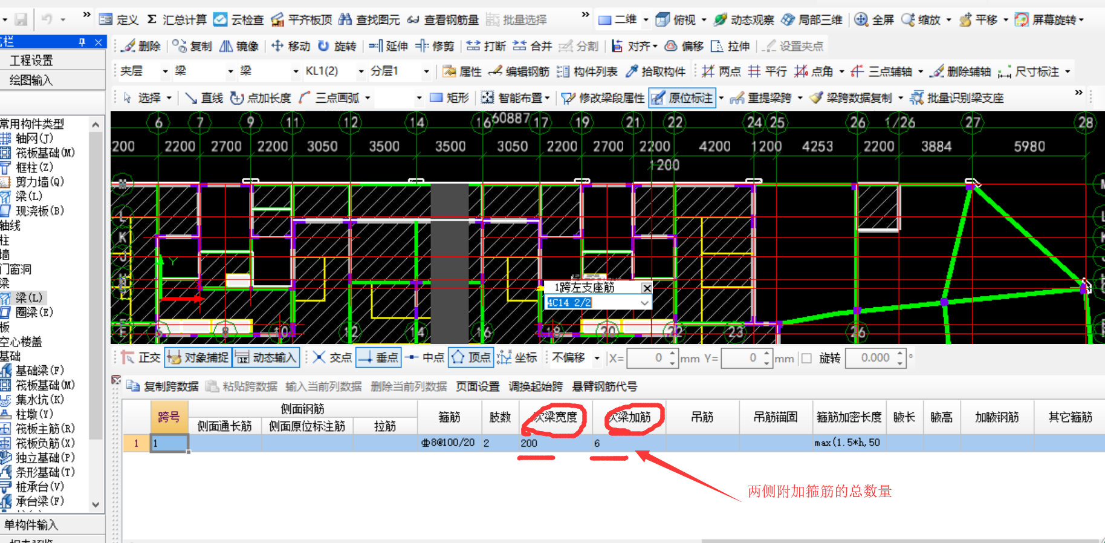Choose the 移动 move tool
The width and height of the screenshot is (1105, 543).
(x=291, y=46)
